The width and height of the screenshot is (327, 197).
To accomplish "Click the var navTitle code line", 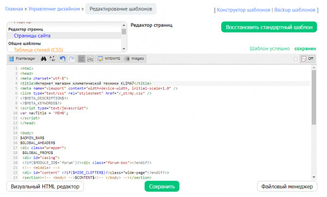I will pos(44,113).
